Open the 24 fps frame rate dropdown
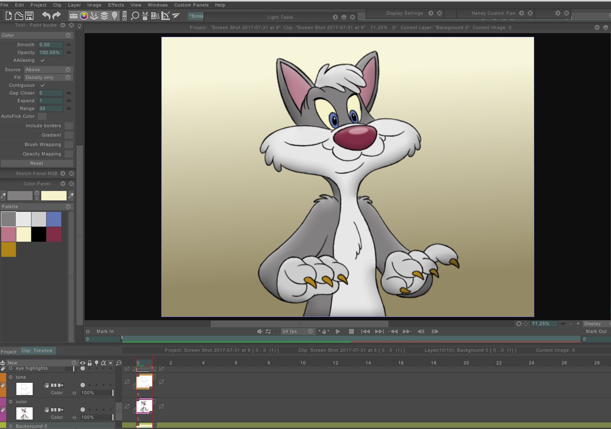This screenshot has width=611, height=429. pos(297,331)
